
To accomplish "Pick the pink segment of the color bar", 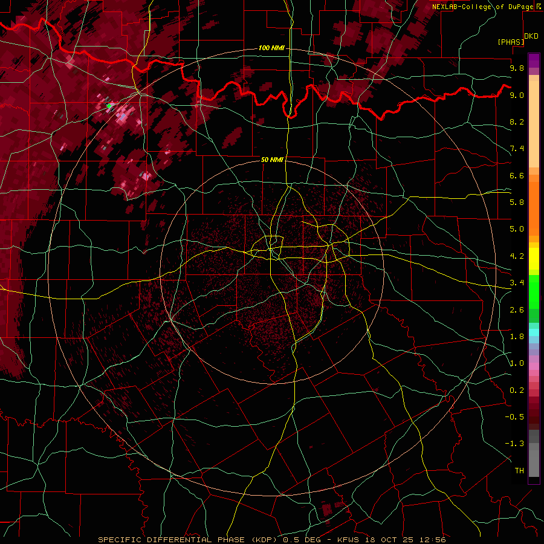I will point(534,366).
